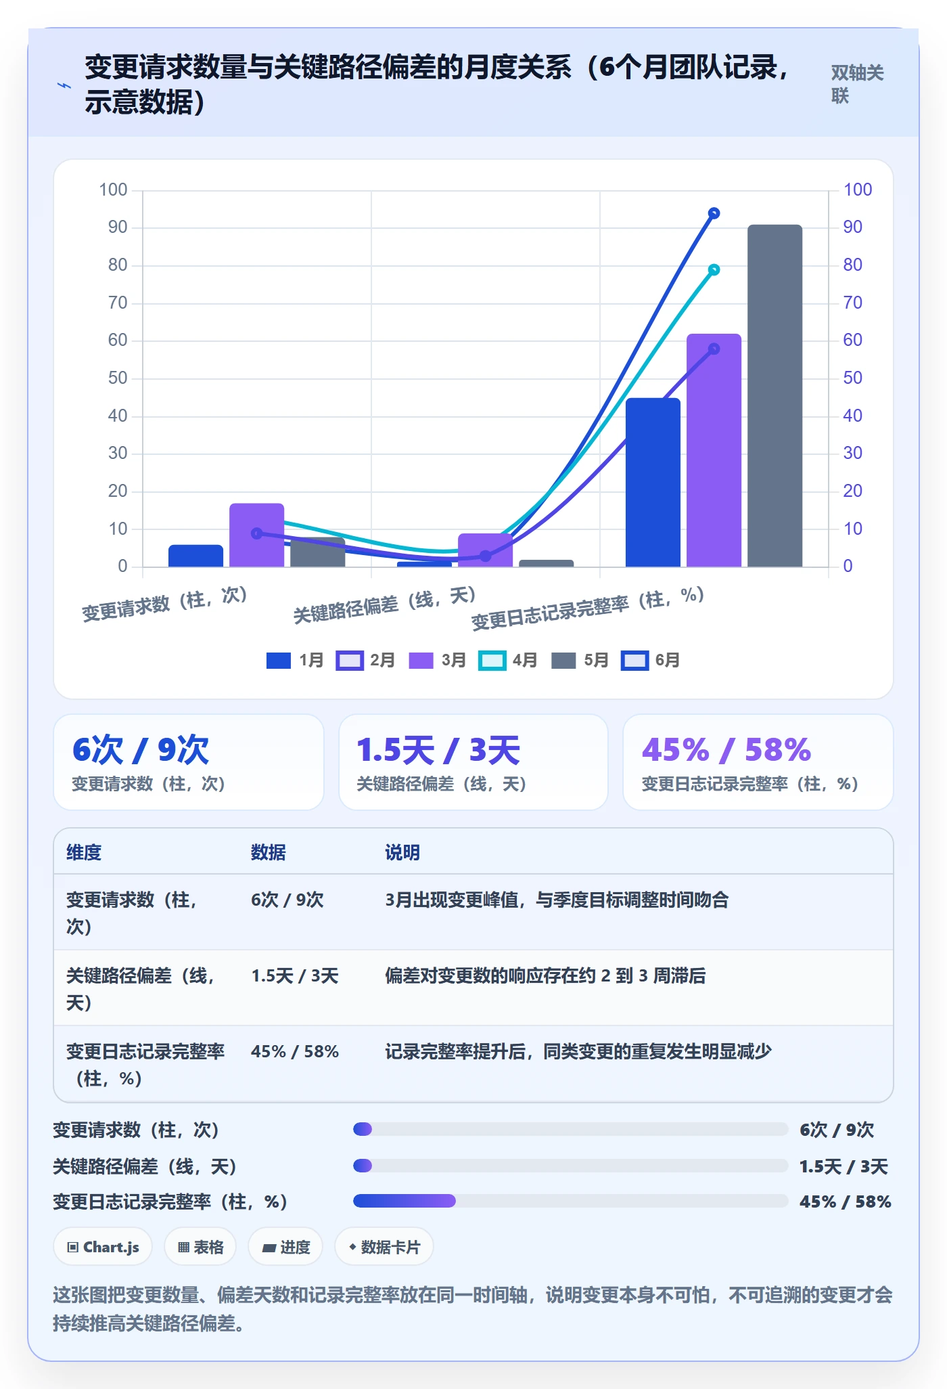The image size is (947, 1389).
Task: Click the footer summary paragraph
Action: point(472,1309)
